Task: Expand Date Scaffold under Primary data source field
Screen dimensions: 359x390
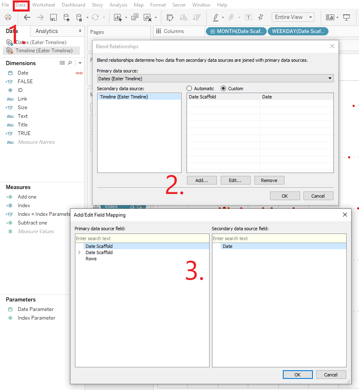Action: pyautogui.click(x=79, y=252)
